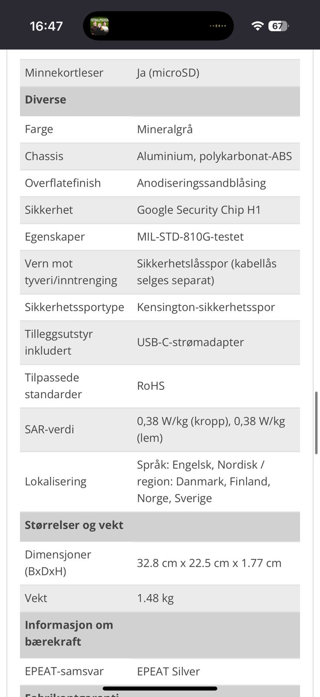Tap the audio waveform indicator
The height and width of the screenshot is (697, 320).
point(218,26)
